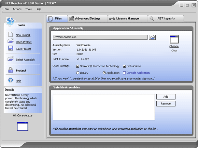Image resolution: width=198 pixels, height=148 pixels.
Task: Click the Change icon link
Action: [174, 46]
